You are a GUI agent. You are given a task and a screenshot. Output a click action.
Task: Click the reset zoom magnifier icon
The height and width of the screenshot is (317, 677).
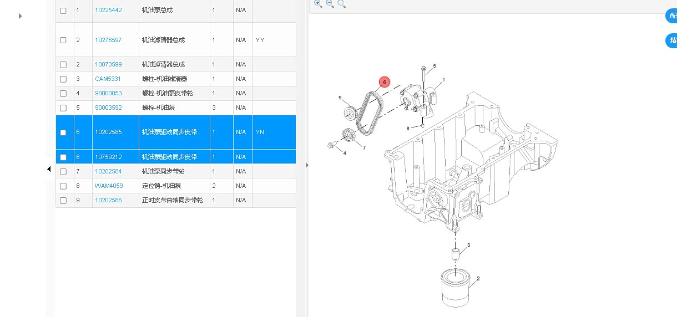[x=341, y=4]
